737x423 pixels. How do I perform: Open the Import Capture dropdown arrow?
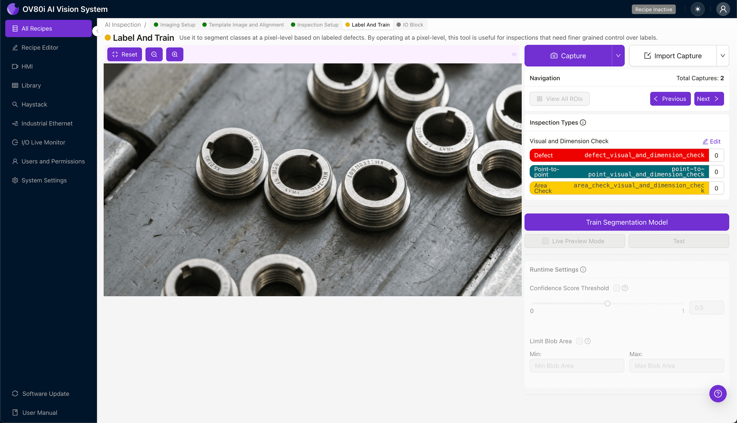tap(723, 55)
